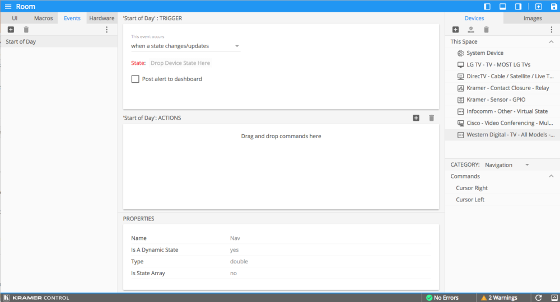
Task: Toggle the bottom panel layout icon
Action: tap(502, 6)
